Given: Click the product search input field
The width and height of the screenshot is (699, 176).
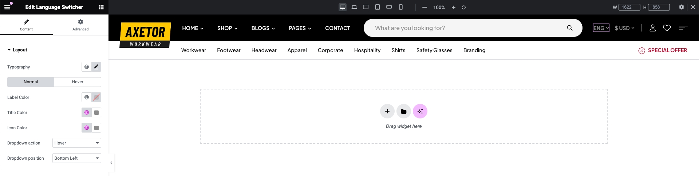Looking at the screenshot, I should pyautogui.click(x=466, y=28).
